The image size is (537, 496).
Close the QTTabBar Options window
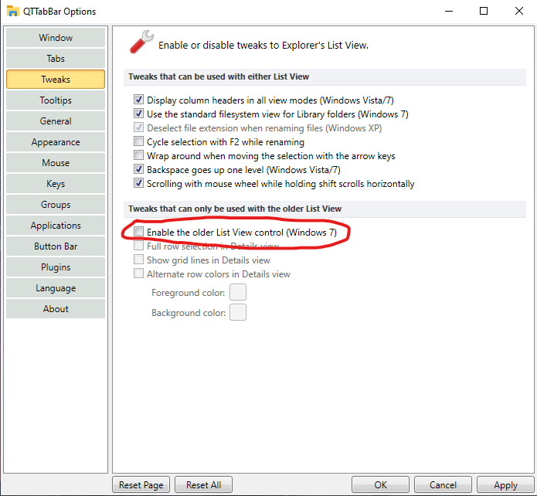(x=519, y=12)
